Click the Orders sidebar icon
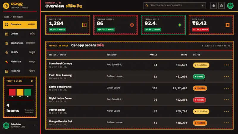The width and height of the screenshot is (238, 134). click(7, 34)
